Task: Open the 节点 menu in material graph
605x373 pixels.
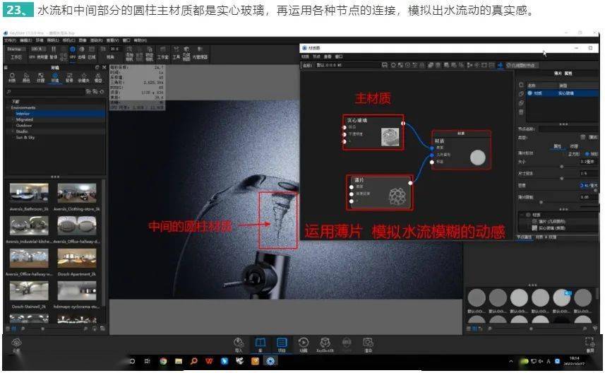Action: point(316,57)
